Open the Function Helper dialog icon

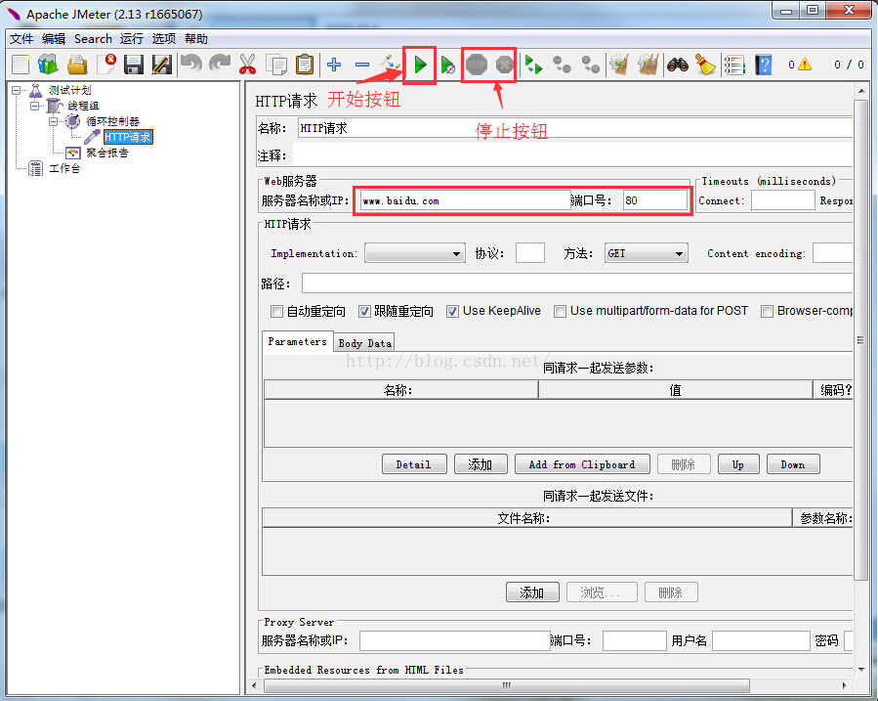[734, 65]
